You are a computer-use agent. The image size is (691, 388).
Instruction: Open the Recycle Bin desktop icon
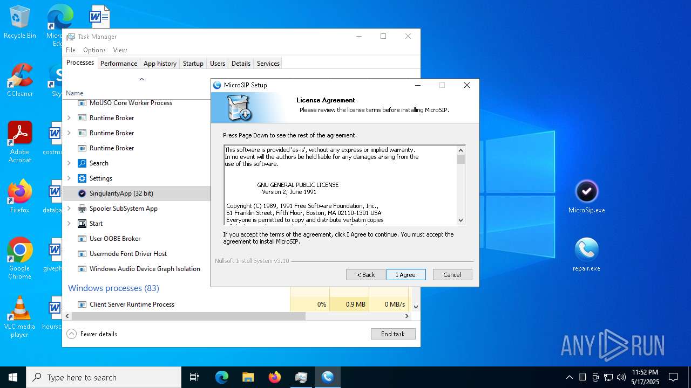pyautogui.click(x=20, y=22)
